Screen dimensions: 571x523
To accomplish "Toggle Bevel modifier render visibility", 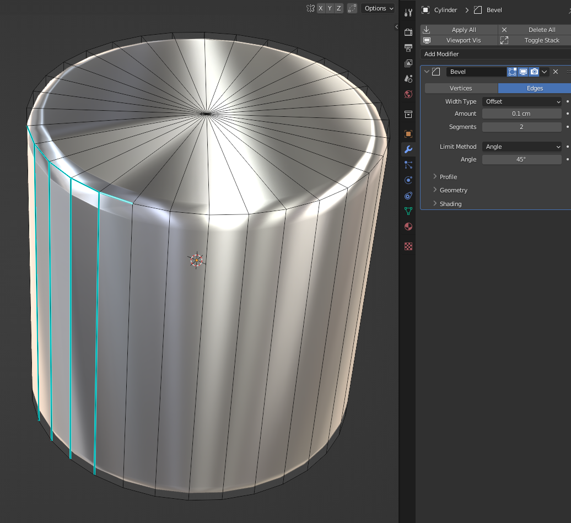I will [x=534, y=72].
